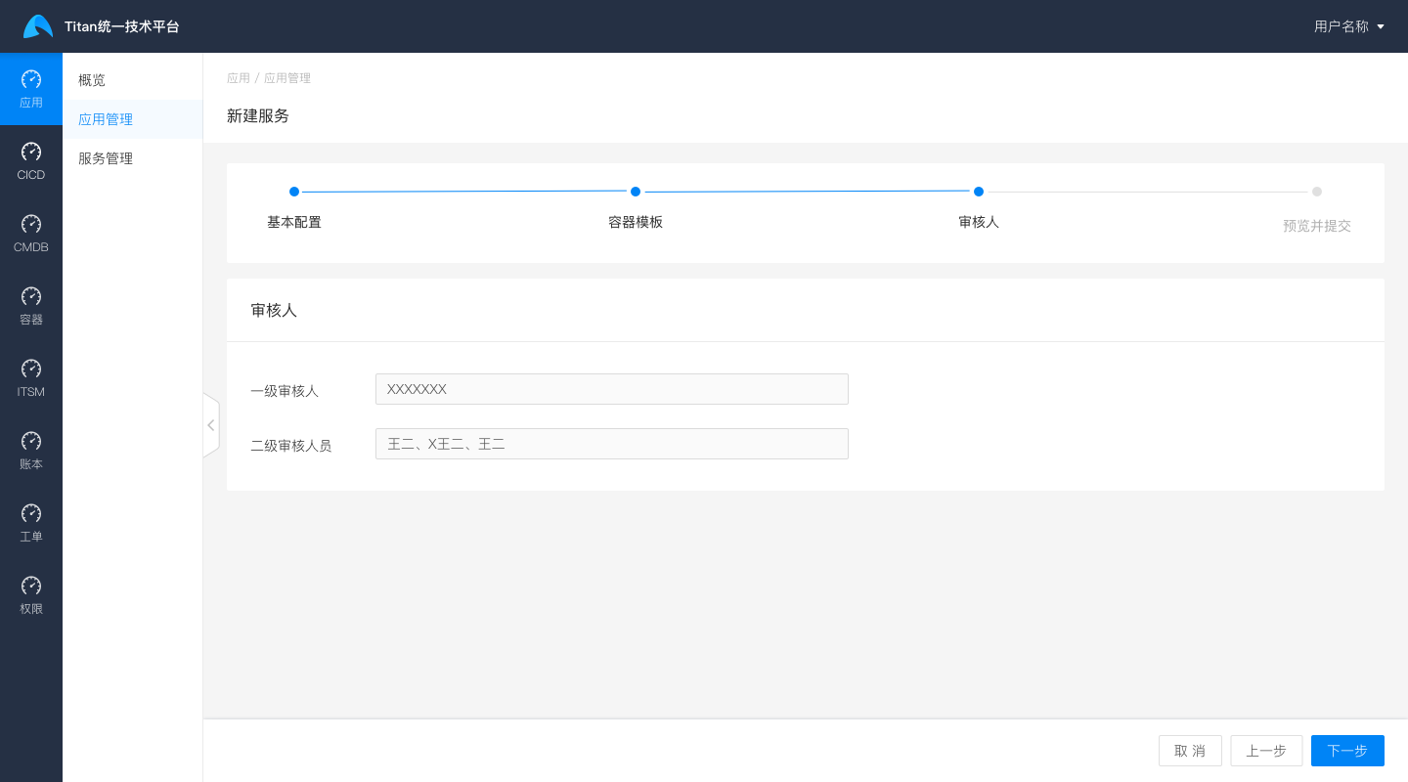Select 应用管理 in the side menu
The height and width of the screenshot is (782, 1408).
coord(106,119)
